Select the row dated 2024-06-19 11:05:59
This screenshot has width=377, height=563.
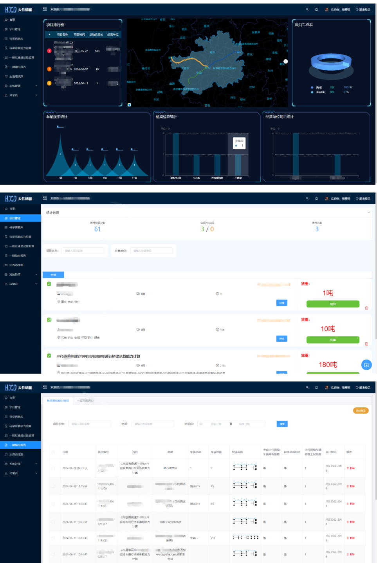[x=53, y=486]
